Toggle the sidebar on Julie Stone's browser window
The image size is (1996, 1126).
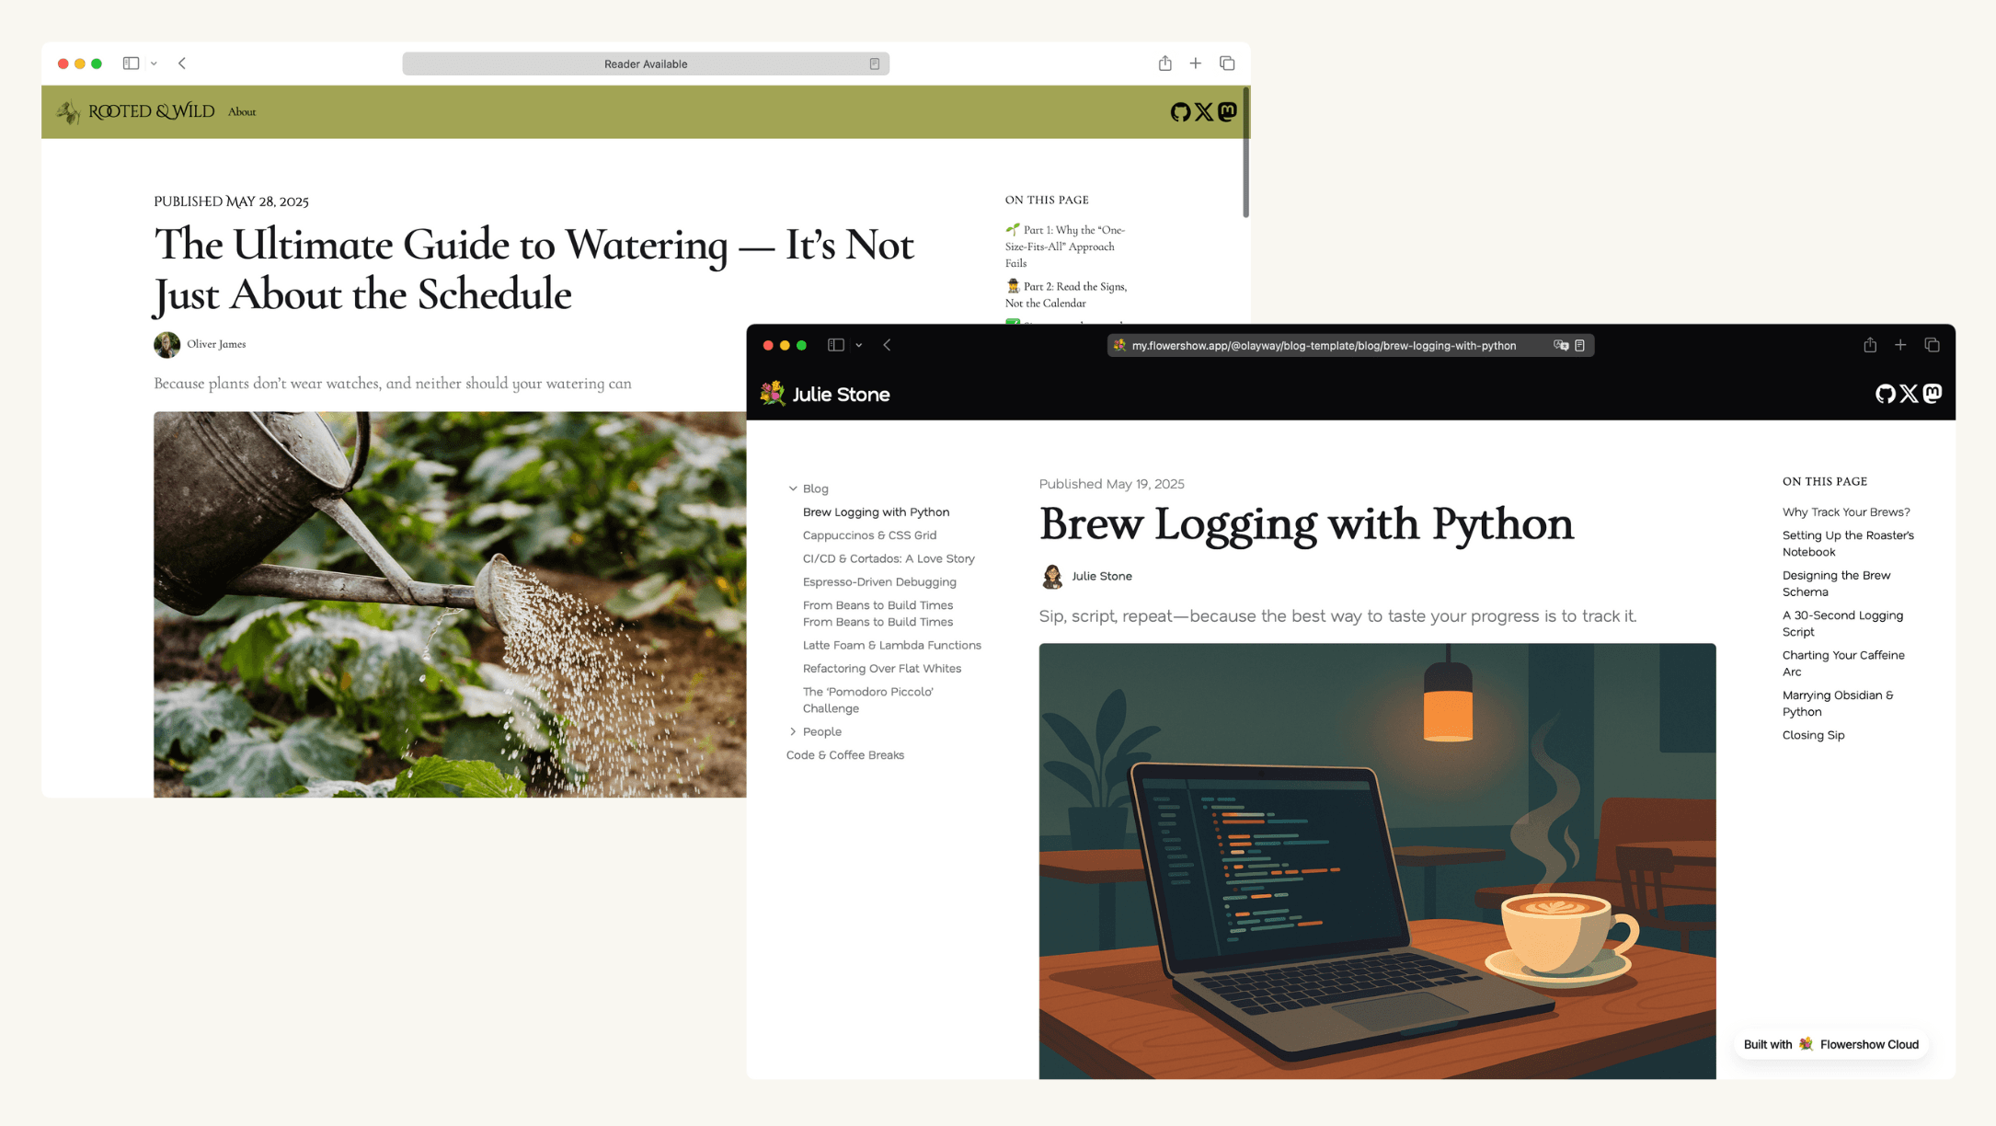(x=835, y=345)
